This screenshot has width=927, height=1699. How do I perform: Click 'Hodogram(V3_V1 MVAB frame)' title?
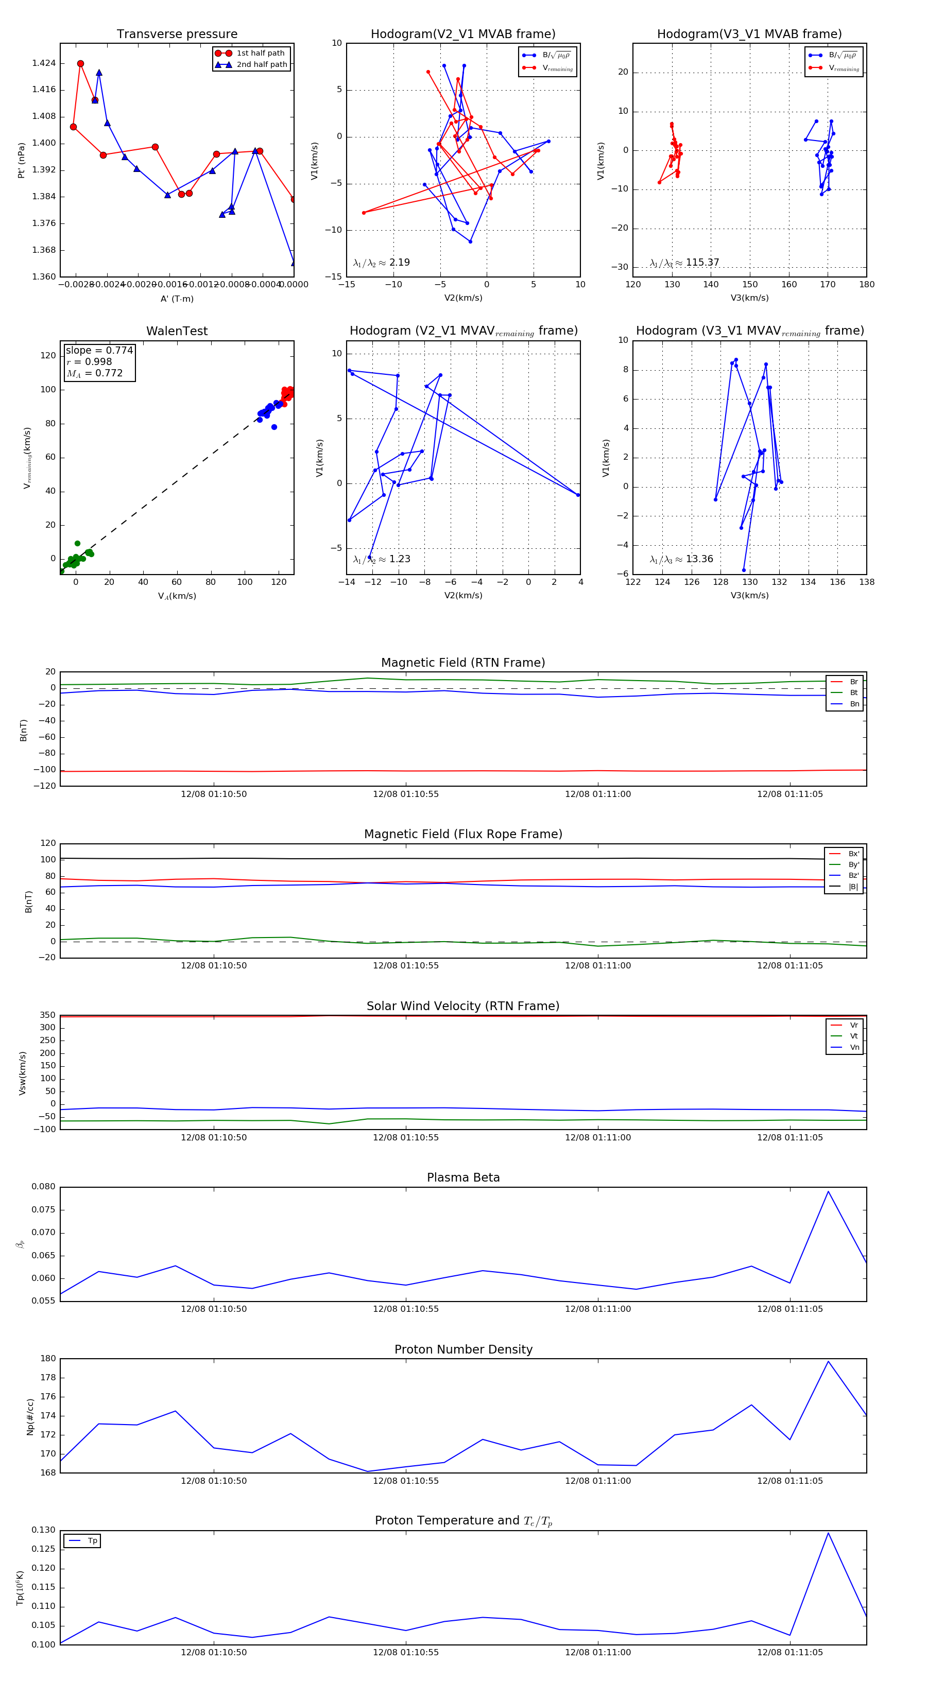tap(749, 34)
